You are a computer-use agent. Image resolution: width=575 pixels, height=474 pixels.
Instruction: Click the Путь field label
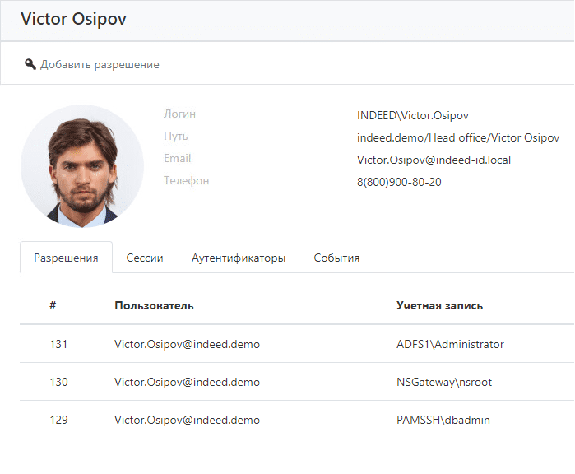pos(176,136)
